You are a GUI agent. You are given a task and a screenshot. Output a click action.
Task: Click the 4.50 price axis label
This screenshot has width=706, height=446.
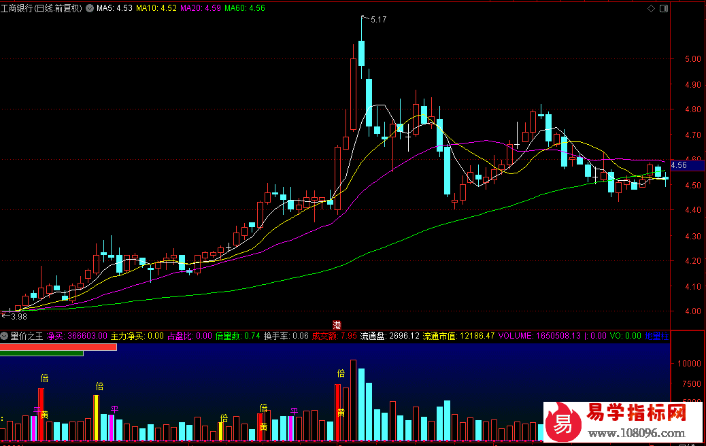[692, 186]
